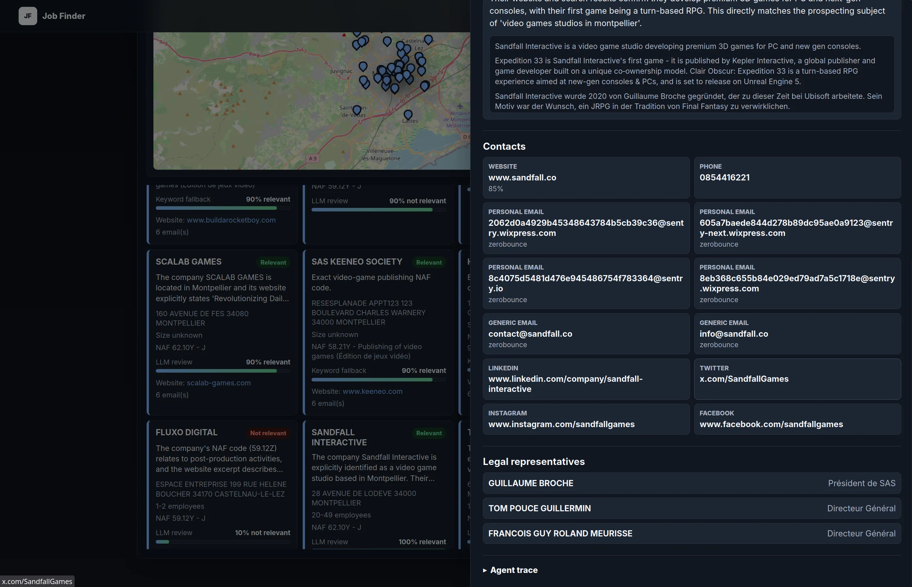Click the map pin at Saint-Jean-de-Védas
The width and height of the screenshot is (912, 587).
(357, 110)
